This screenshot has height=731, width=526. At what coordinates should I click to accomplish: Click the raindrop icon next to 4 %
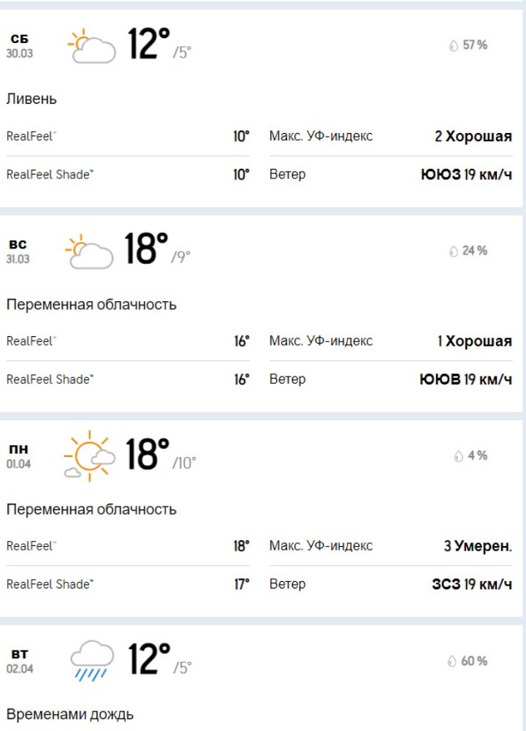pyautogui.click(x=459, y=456)
